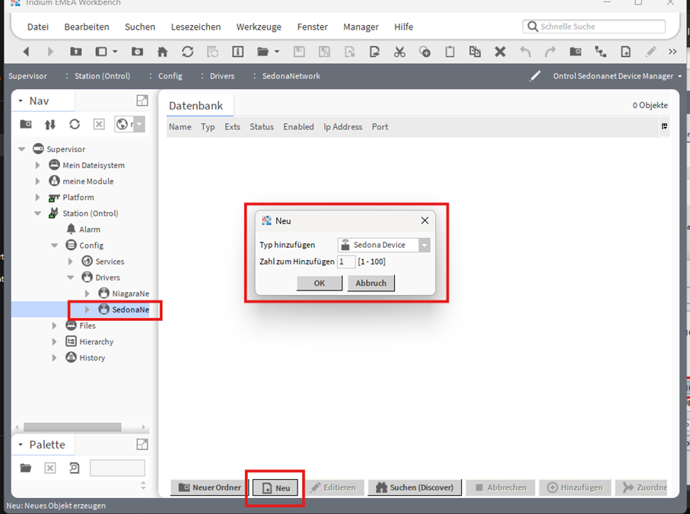The width and height of the screenshot is (690, 514).
Task: Click the pencil icon beside Ontrol Sedonanet Device Manager
Action: [535, 76]
